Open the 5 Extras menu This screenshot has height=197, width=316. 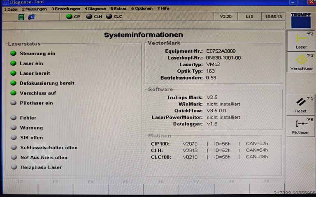[118, 9]
